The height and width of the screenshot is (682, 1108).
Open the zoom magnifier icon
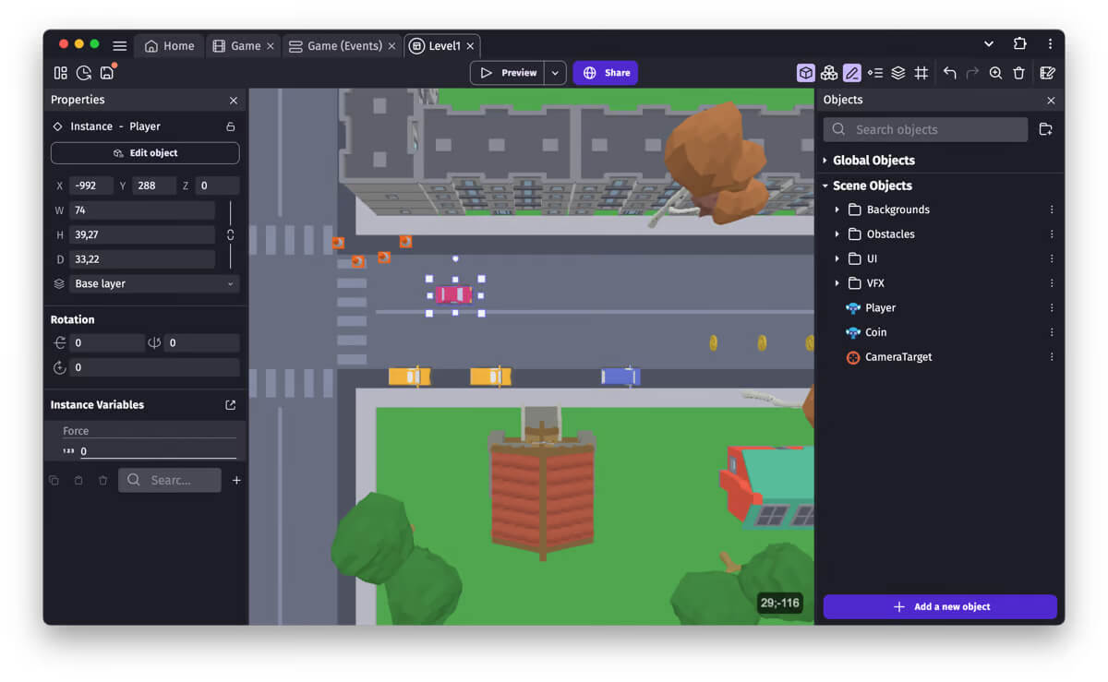coord(995,73)
